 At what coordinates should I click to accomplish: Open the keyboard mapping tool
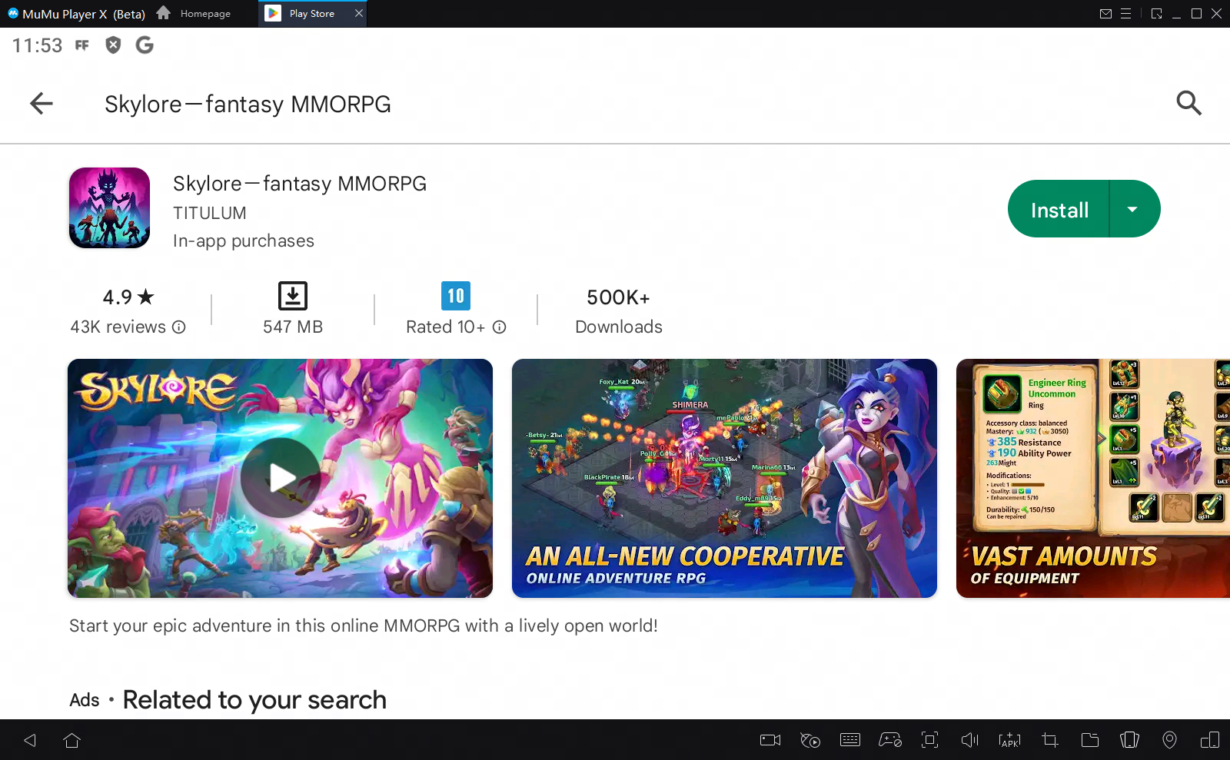pos(850,740)
